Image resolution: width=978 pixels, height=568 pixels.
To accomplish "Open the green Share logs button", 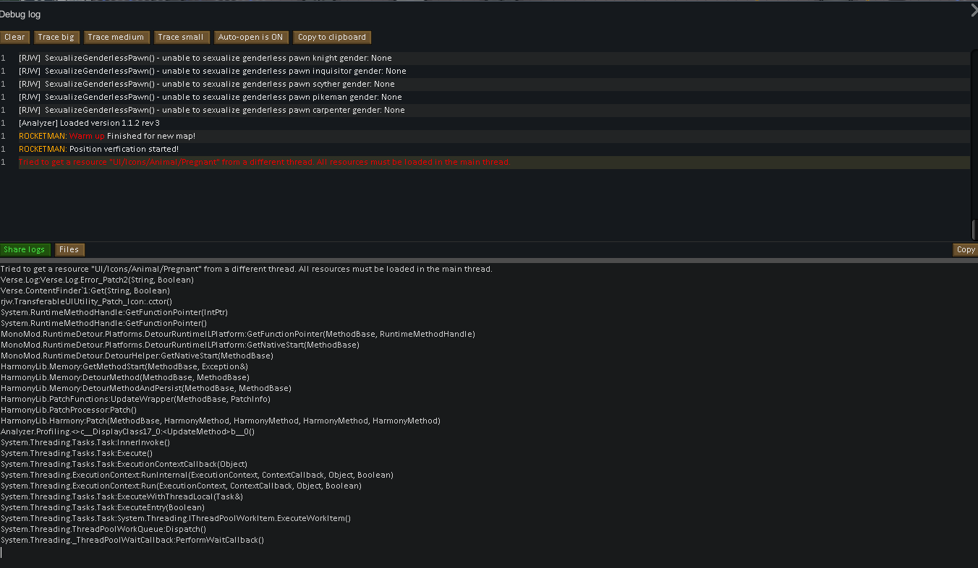I will [x=24, y=249].
